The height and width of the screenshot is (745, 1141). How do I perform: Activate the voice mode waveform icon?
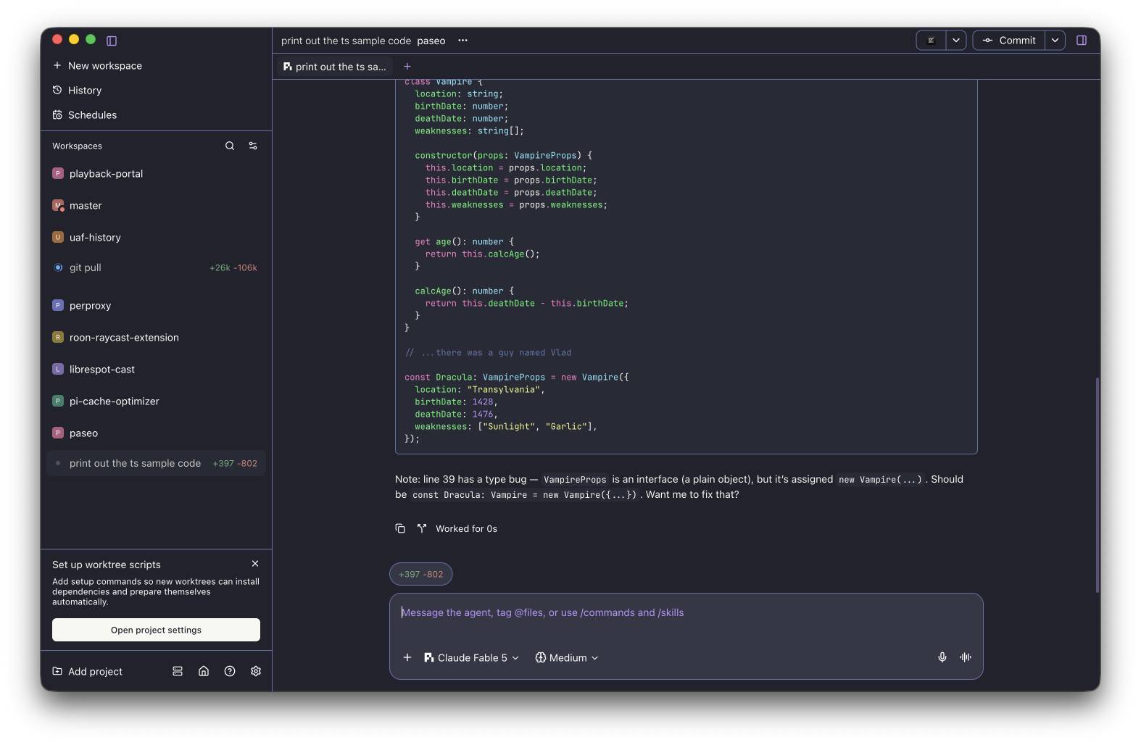[966, 657]
